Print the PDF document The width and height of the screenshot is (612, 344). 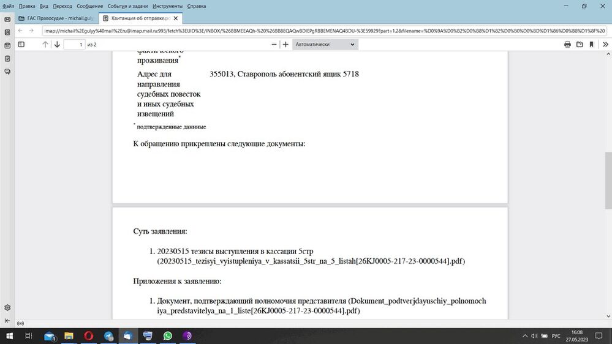(x=567, y=45)
